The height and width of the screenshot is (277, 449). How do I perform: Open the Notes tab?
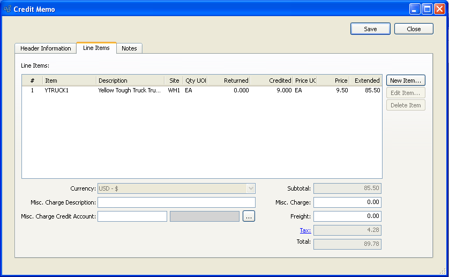click(129, 48)
